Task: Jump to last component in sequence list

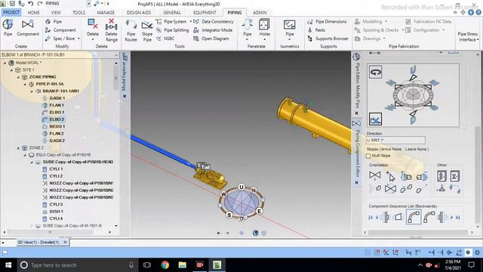Action: tap(458, 218)
